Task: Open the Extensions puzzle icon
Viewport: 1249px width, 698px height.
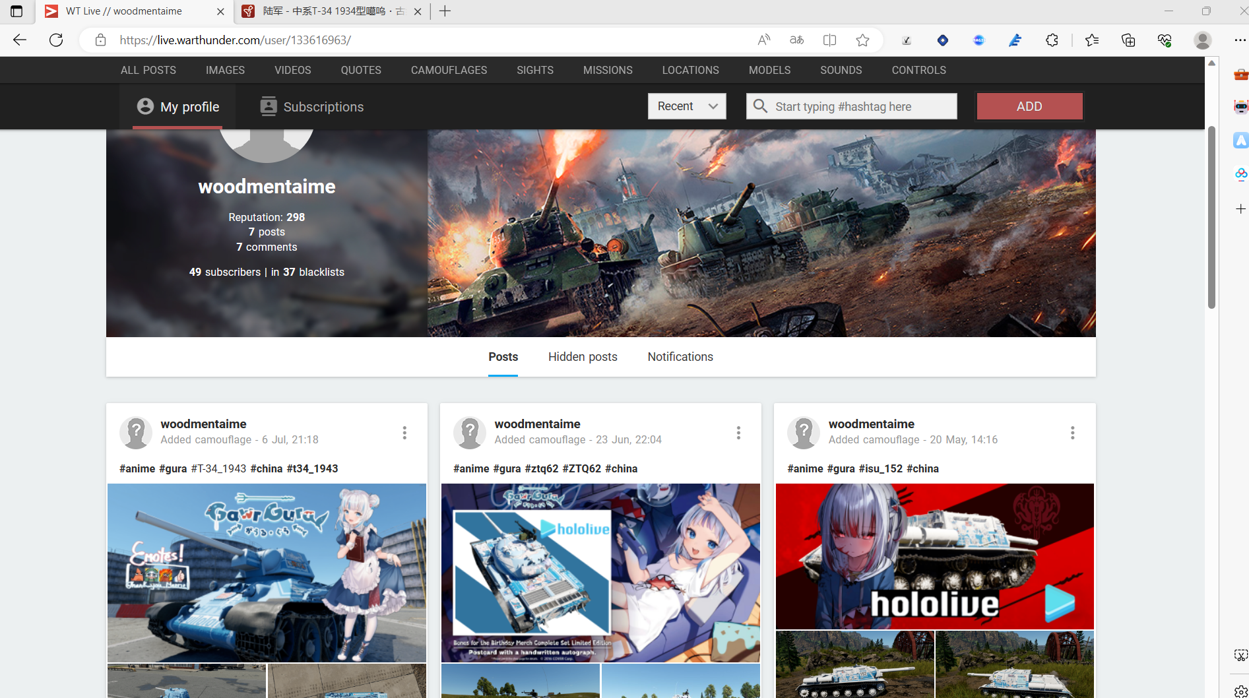Action: 1052,40
